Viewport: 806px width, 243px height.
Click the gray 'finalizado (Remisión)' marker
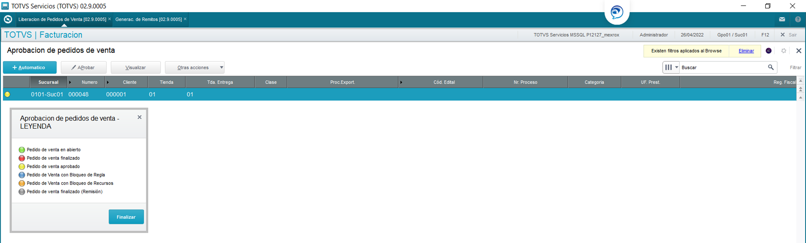pos(21,192)
